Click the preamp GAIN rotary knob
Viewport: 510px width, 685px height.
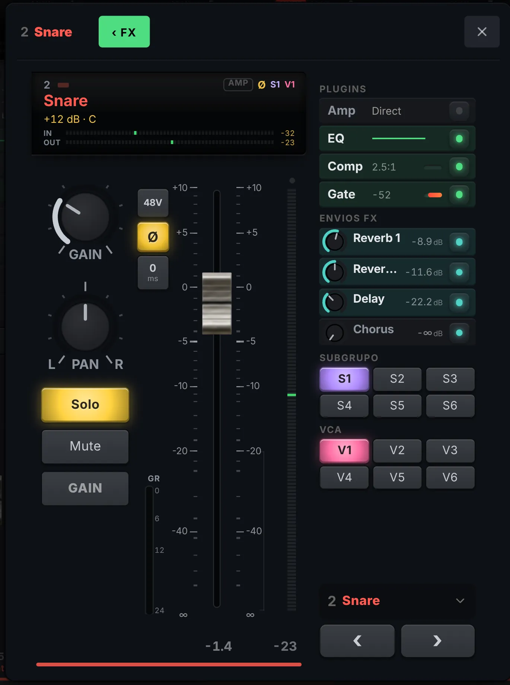(x=85, y=217)
